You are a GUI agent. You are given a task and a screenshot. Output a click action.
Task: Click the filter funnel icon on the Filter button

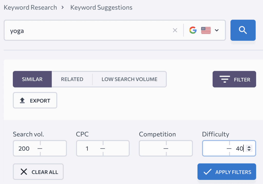coord(225,79)
